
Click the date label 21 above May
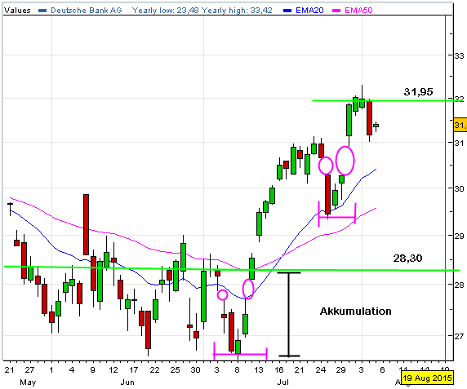9,369
